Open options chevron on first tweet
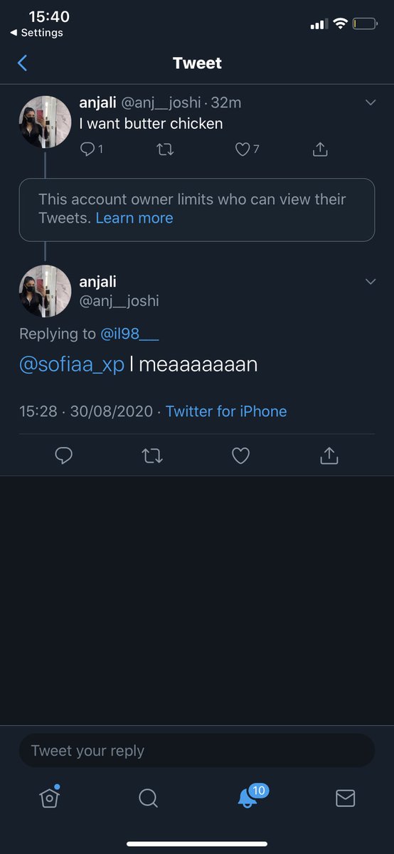 pyautogui.click(x=370, y=102)
